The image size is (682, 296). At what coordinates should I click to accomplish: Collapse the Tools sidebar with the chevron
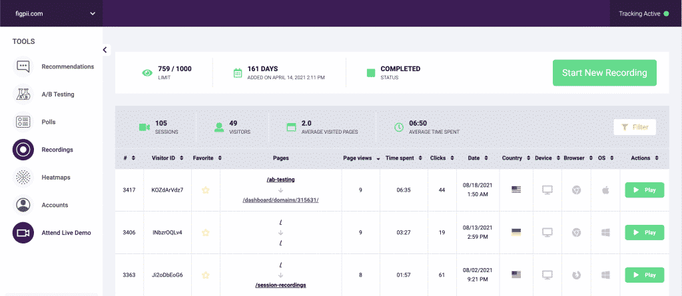click(105, 50)
